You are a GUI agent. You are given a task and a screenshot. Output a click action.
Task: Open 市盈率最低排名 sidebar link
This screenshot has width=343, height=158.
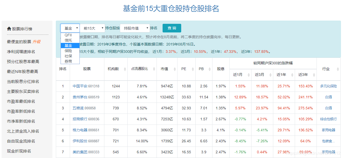coord(21,101)
